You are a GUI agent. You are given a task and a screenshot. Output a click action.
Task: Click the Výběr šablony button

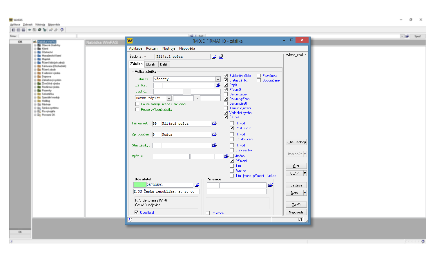pos(296,142)
